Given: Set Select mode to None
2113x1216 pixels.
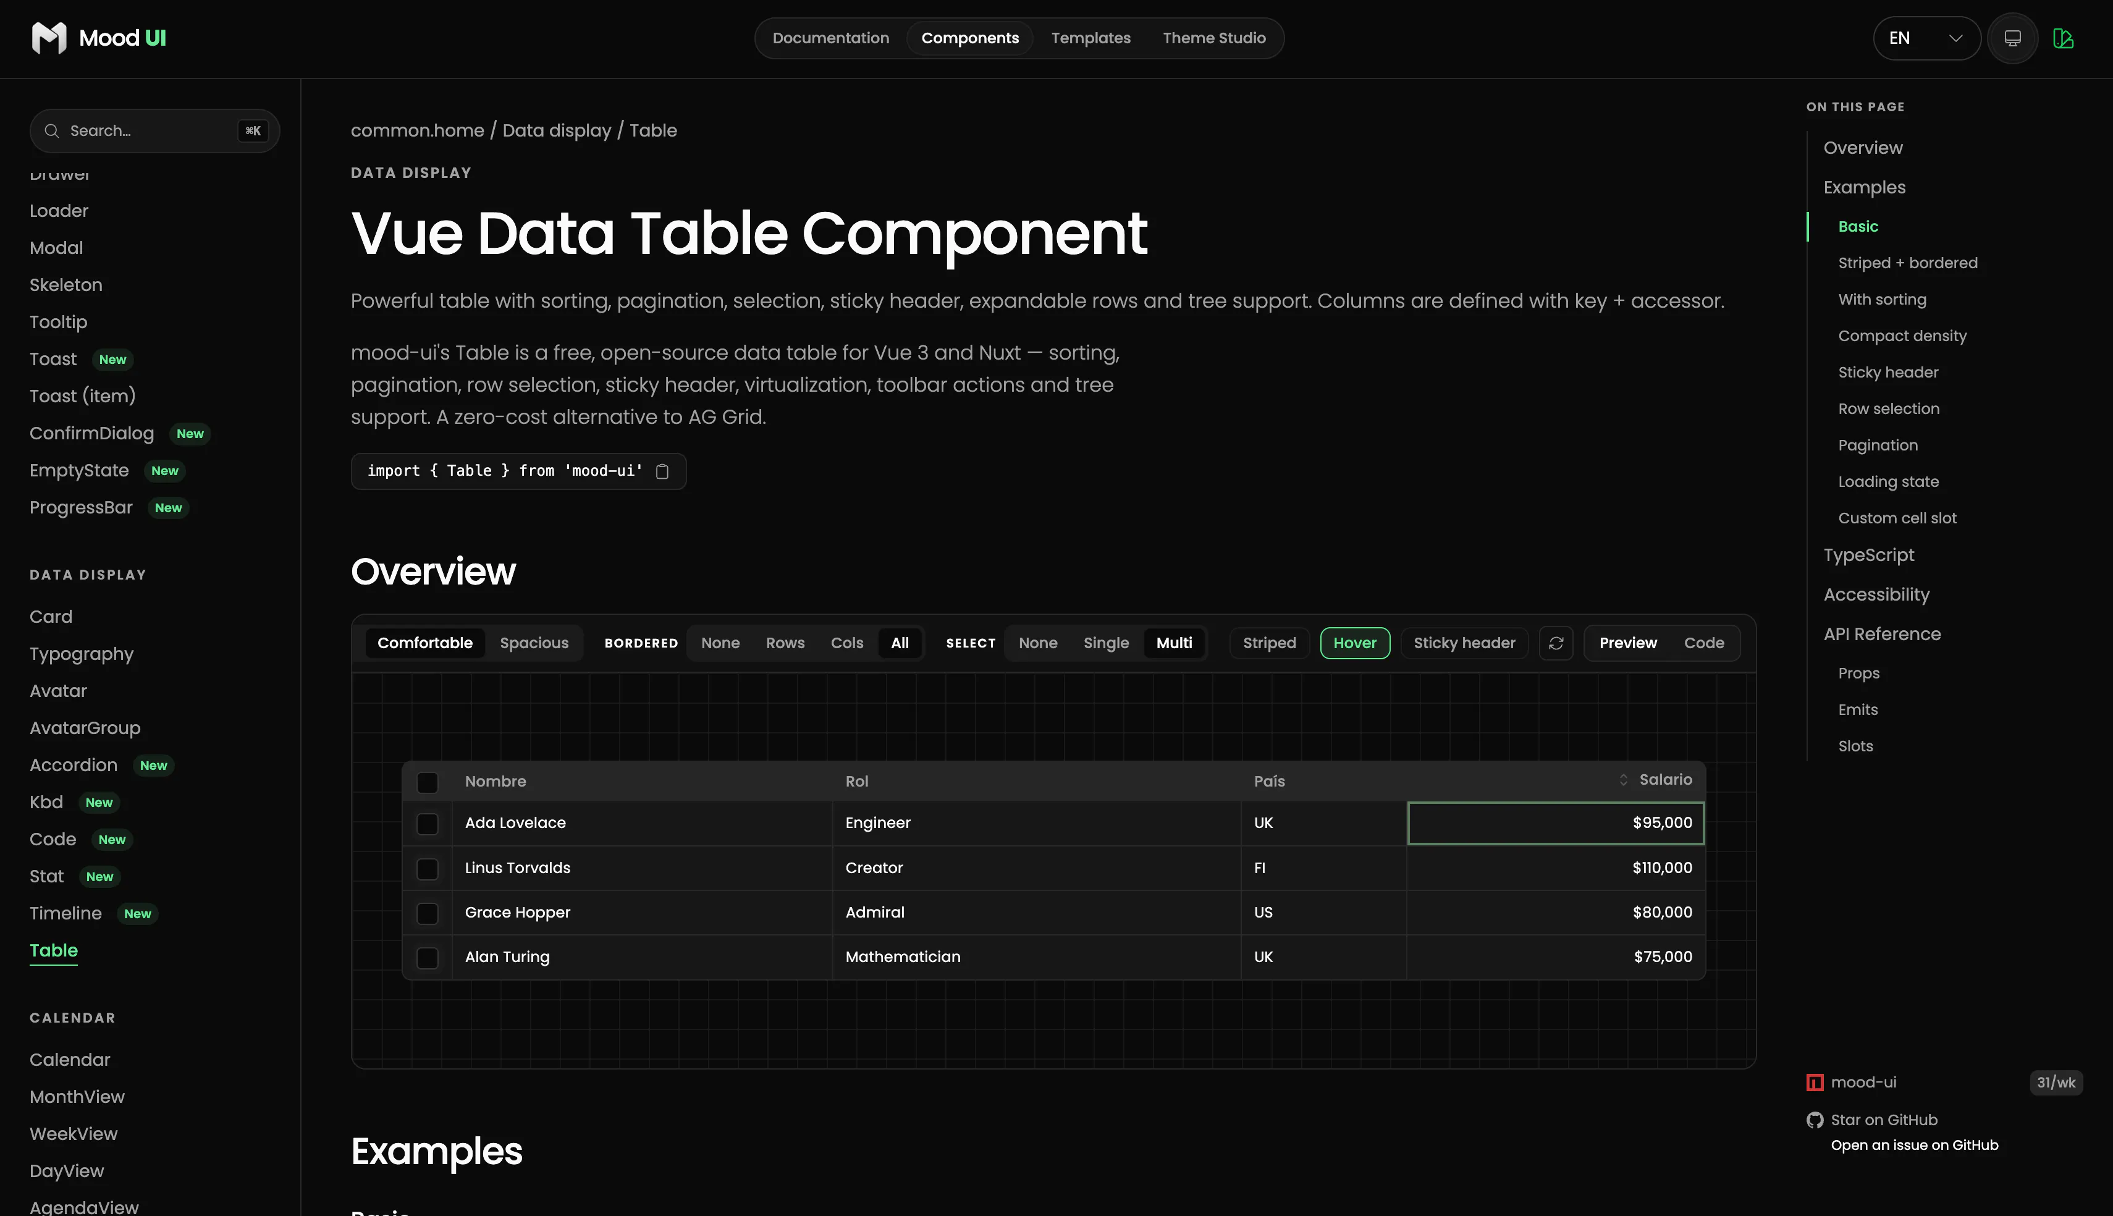Looking at the screenshot, I should point(1038,643).
